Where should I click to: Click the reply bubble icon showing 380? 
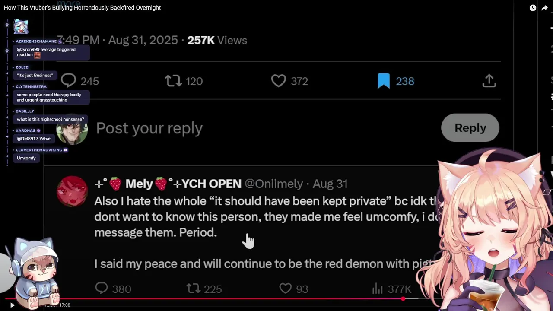pos(102,289)
